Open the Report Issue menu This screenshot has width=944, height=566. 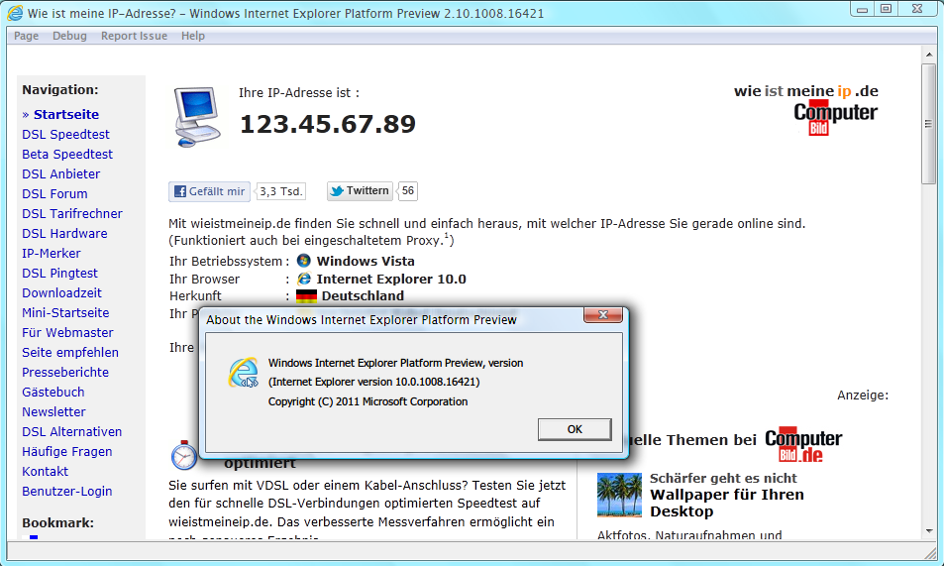coord(135,36)
